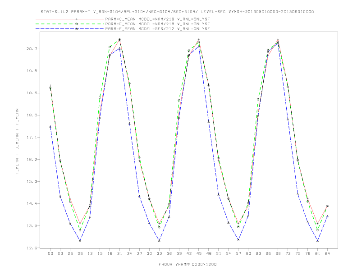Select the legend entry 'PARM=F_MEAN MODEL=NAM/218'

(x=157, y=24)
